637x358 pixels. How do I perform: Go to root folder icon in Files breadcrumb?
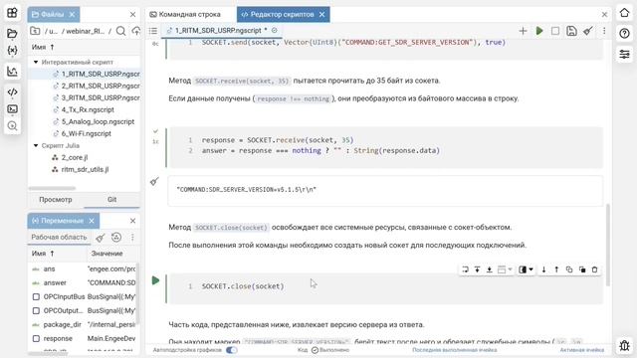(x=35, y=31)
